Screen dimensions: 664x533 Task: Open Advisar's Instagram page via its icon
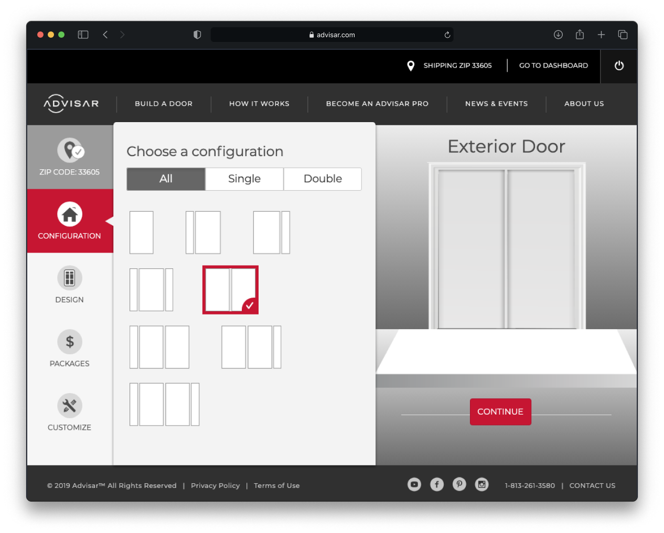481,484
